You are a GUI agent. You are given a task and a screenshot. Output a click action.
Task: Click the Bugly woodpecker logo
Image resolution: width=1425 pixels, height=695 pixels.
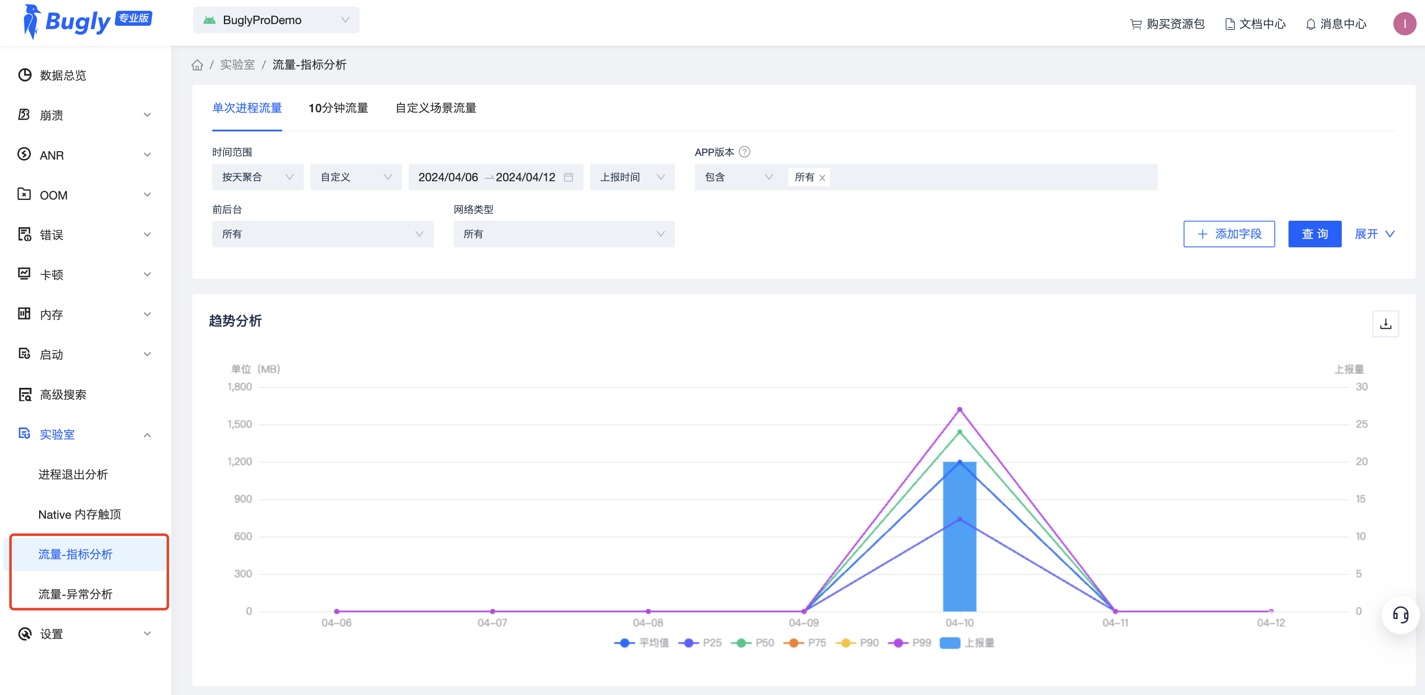tap(32, 21)
